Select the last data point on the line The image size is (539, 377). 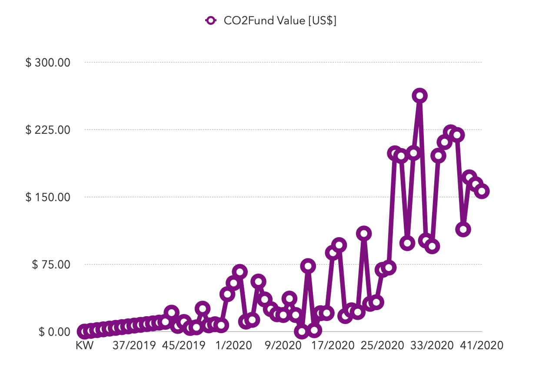point(482,191)
